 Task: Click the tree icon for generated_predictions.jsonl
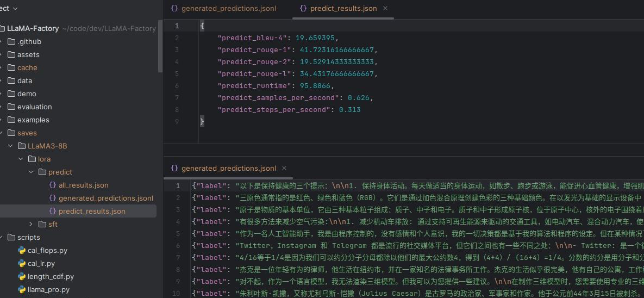(53, 198)
